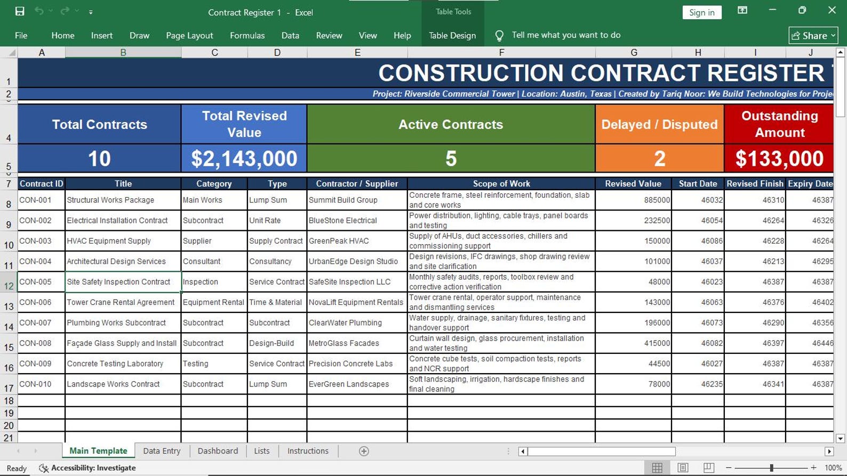The width and height of the screenshot is (847, 476).
Task: Click the zoom in plus button
Action: tap(813, 468)
